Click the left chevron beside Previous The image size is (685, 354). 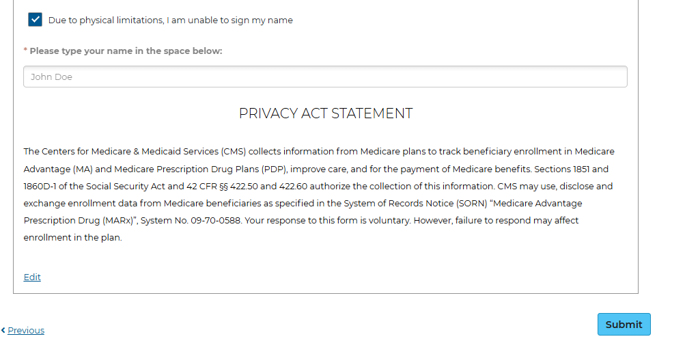[x=3, y=330]
